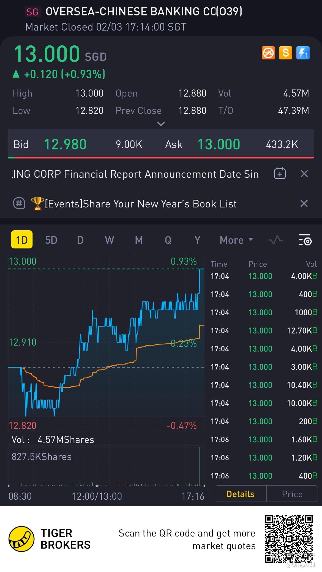Select the 1D chart tab
The width and height of the screenshot is (322, 572).
pos(22,240)
